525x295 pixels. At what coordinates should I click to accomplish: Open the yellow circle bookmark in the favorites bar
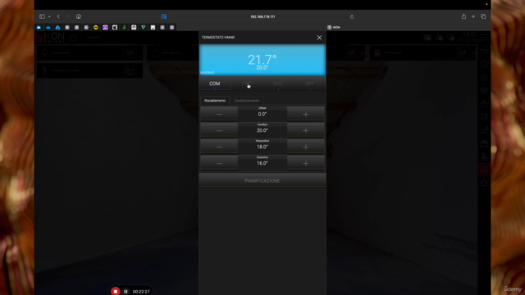point(96,27)
